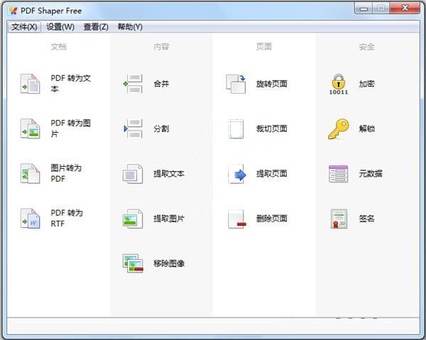Open the 文件(X) menu
The height and width of the screenshot is (340, 426).
24,27
